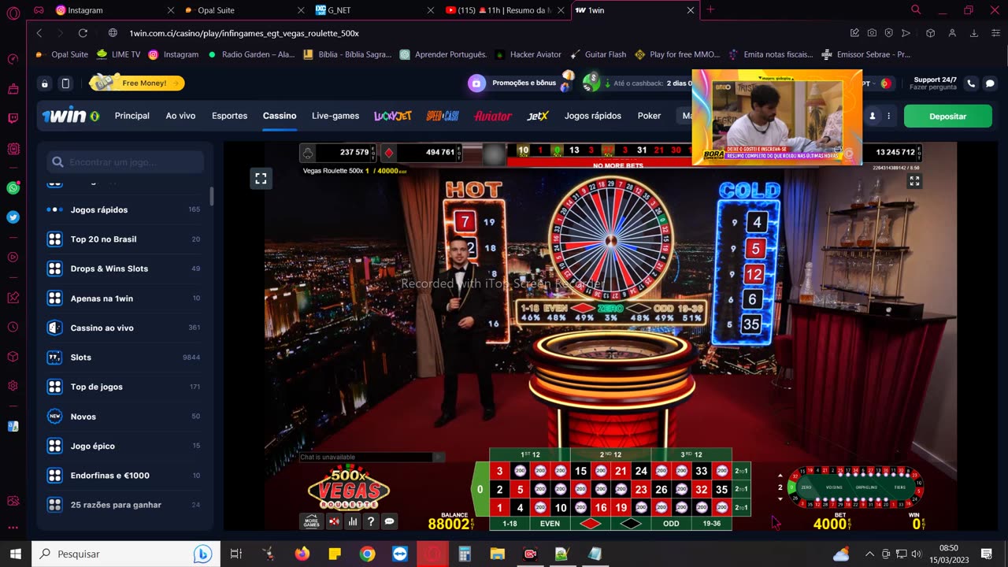The image size is (1008, 567).
Task: Click the browser back arrow
Action: pos(39,33)
